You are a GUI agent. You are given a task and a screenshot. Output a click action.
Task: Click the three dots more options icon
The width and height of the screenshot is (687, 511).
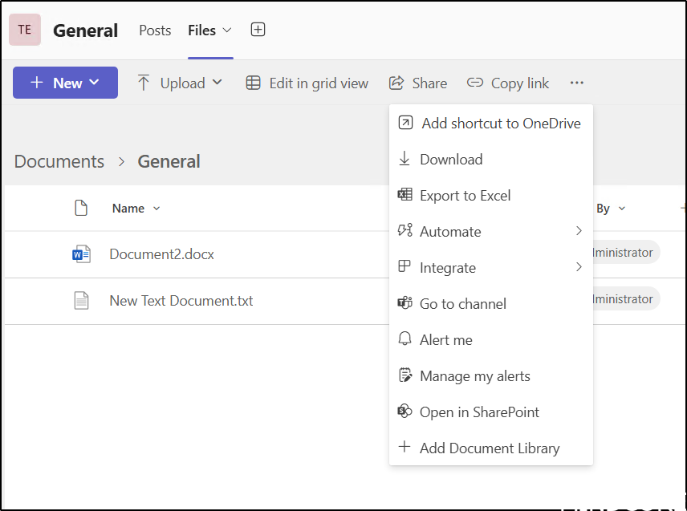tap(577, 83)
